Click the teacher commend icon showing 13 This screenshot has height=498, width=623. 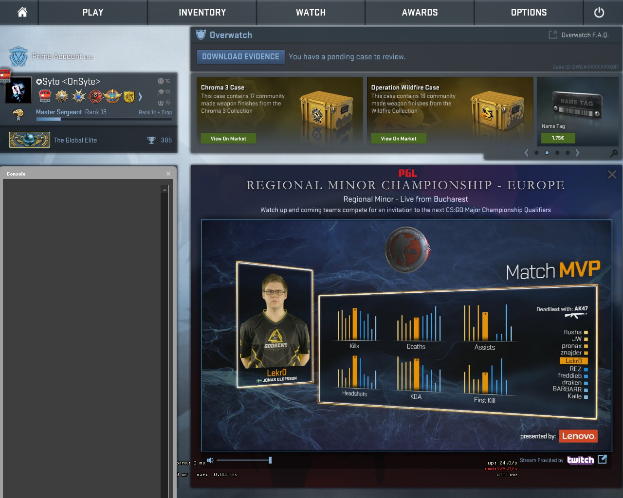pos(161,91)
